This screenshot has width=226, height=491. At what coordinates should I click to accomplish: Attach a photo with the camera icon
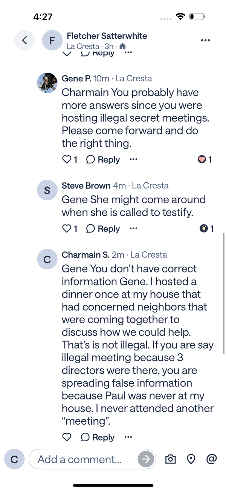tap(171, 459)
